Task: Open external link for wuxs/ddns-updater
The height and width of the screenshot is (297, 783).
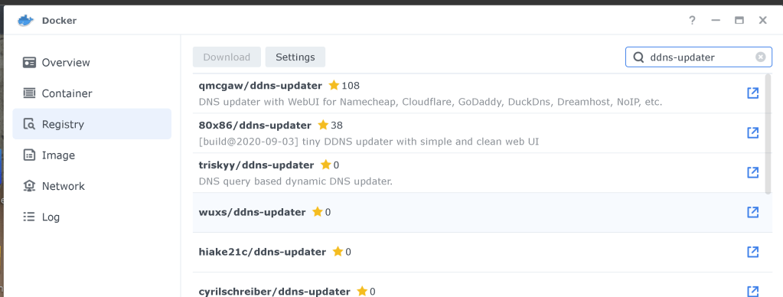Action: 752,212
